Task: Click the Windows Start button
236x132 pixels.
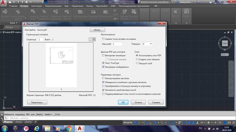Action: point(4,129)
